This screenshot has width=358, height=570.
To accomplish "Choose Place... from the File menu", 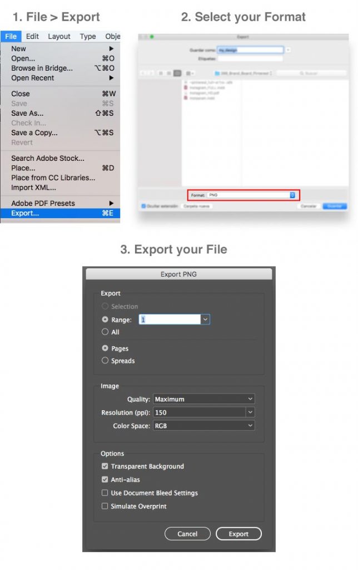I will click(x=60, y=168).
